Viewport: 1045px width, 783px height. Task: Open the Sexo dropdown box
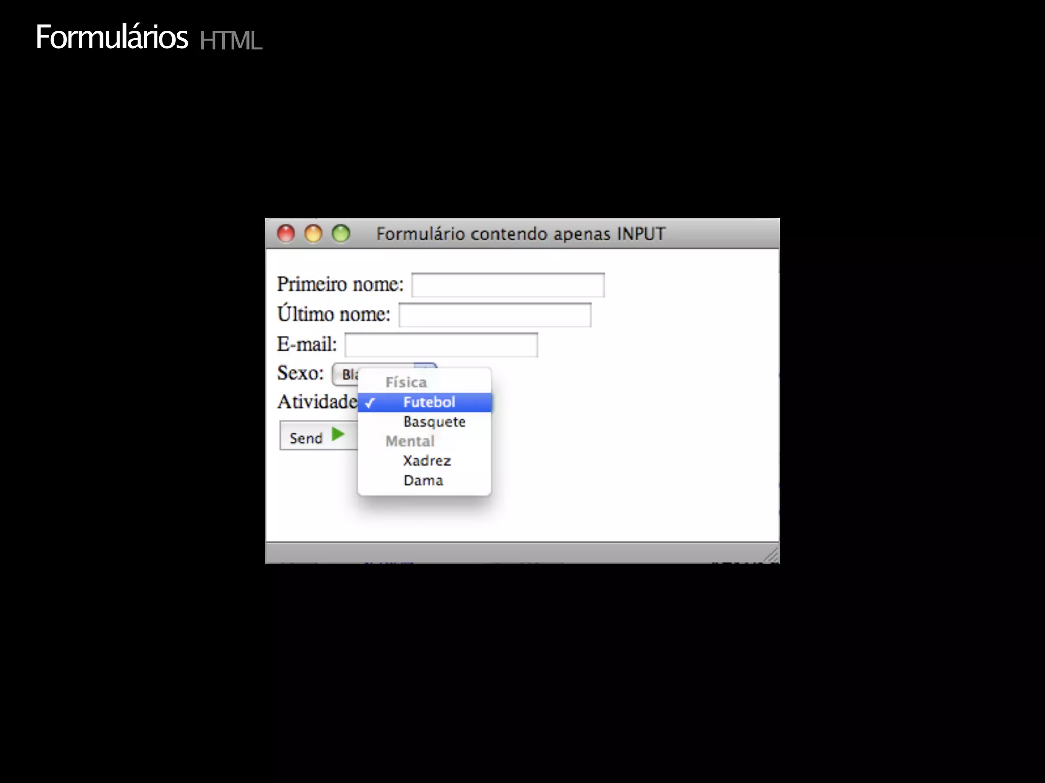[x=347, y=374]
